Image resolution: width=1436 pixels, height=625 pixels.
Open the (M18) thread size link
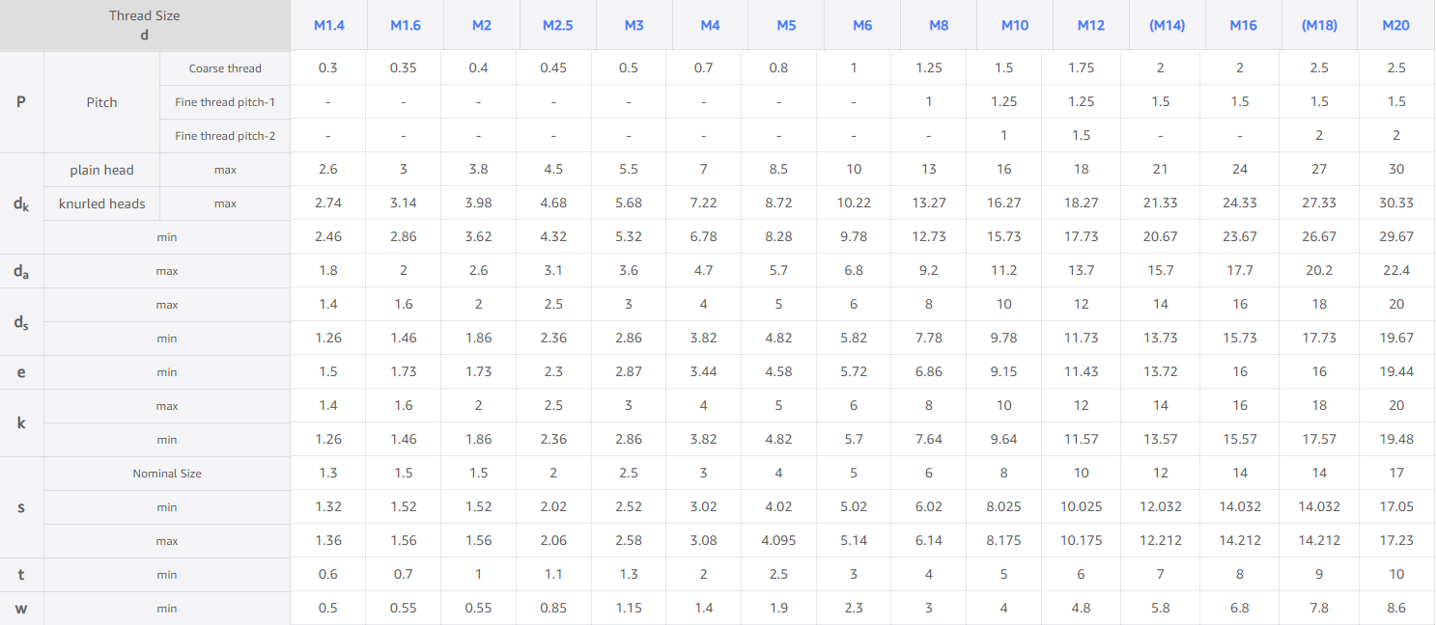coord(1319,25)
